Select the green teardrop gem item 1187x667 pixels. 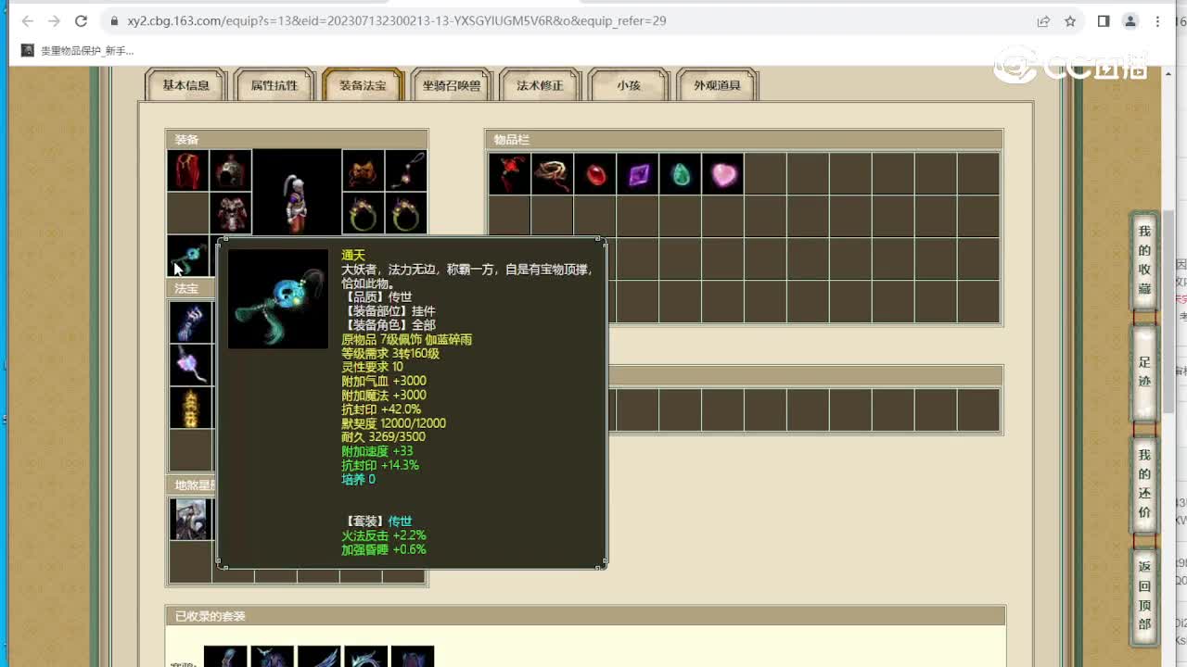pyautogui.click(x=681, y=174)
